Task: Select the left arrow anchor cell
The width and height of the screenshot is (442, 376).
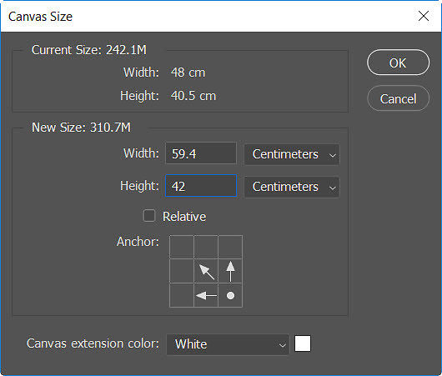Action: (206, 295)
